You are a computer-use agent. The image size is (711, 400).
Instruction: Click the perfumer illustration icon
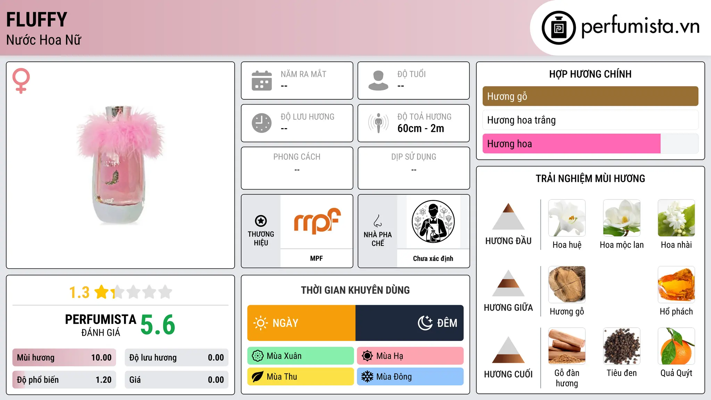[433, 222]
